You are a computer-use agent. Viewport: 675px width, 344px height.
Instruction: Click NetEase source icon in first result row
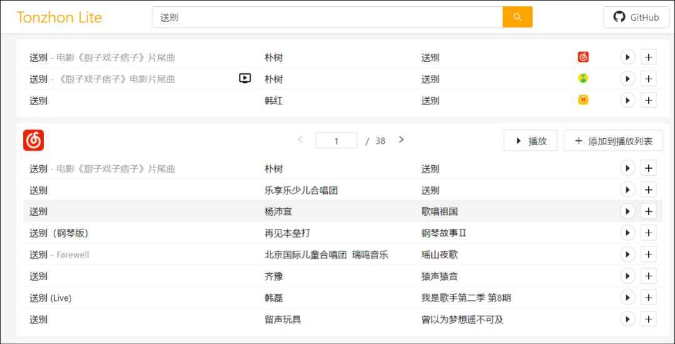[x=583, y=58]
